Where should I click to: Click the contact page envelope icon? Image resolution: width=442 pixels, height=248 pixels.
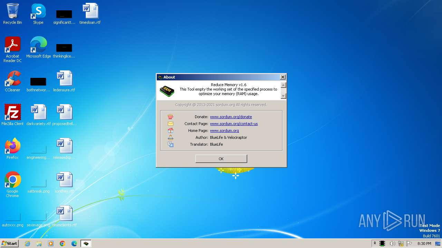click(x=171, y=124)
